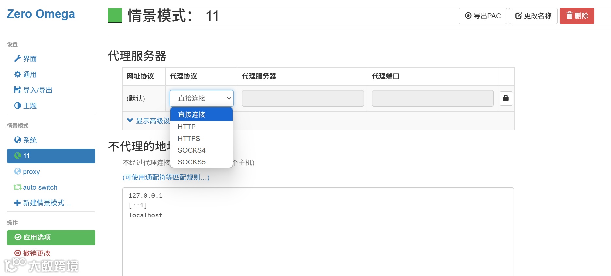Click the globe icon beside proxy
This screenshot has width=611, height=276.
[18, 171]
